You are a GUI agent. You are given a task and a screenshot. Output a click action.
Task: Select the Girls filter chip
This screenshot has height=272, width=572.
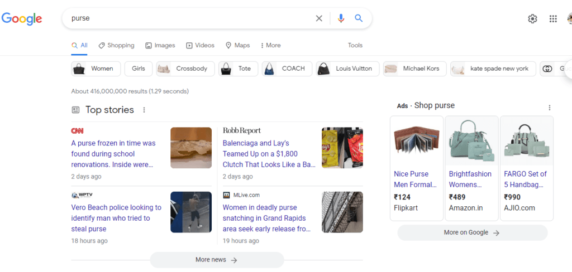click(139, 69)
